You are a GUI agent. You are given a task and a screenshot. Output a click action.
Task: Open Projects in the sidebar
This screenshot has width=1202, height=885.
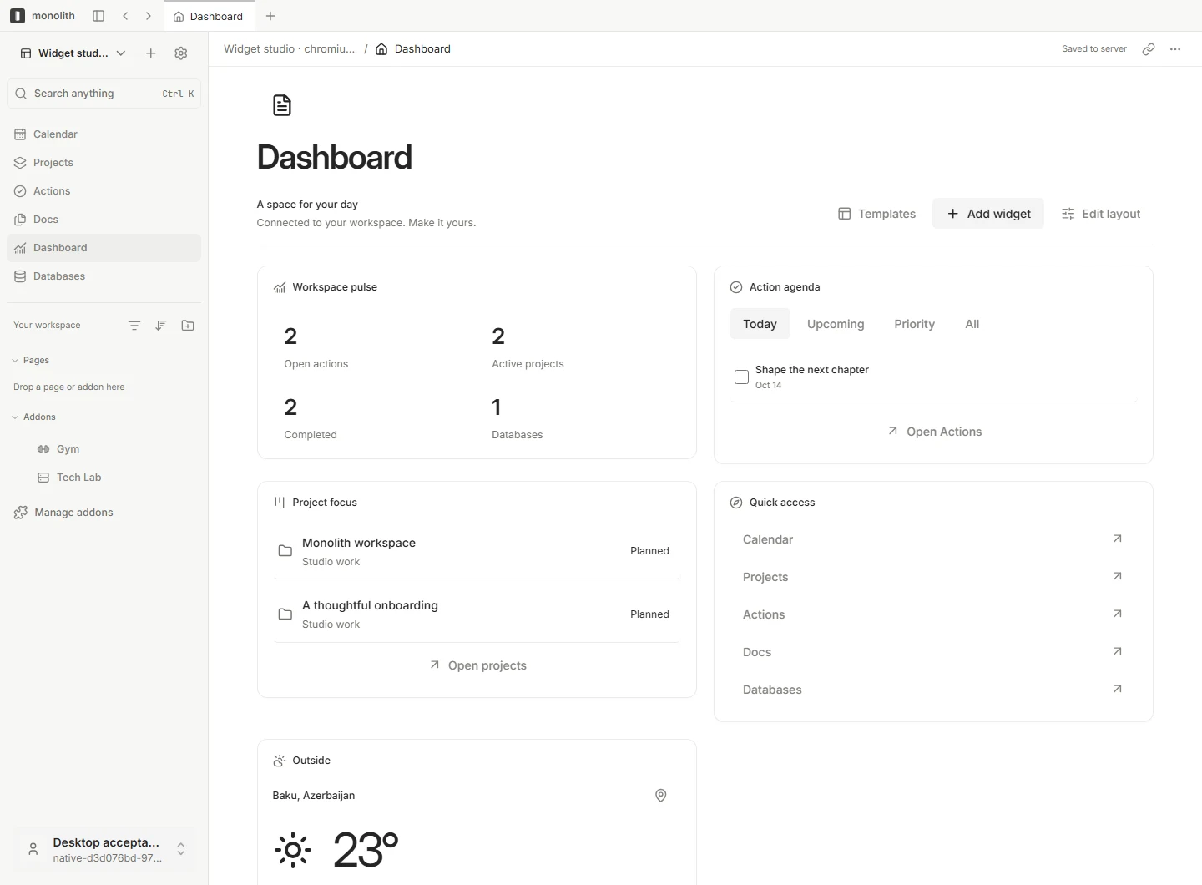pyautogui.click(x=104, y=163)
